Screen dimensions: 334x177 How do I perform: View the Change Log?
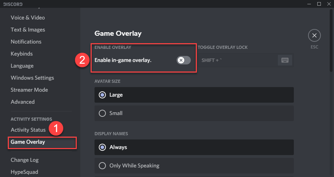point(25,160)
